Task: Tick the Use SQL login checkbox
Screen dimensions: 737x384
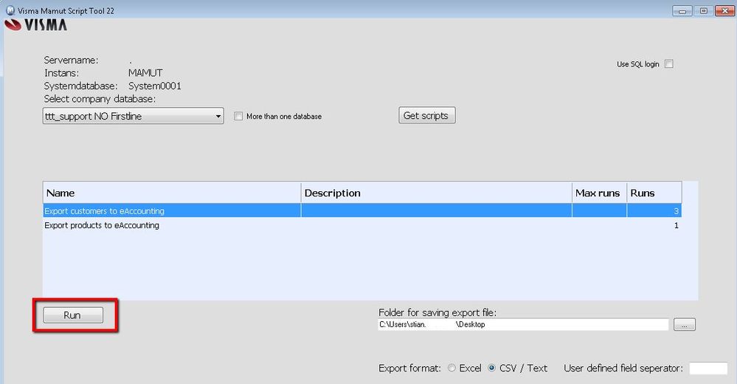Action: click(669, 64)
